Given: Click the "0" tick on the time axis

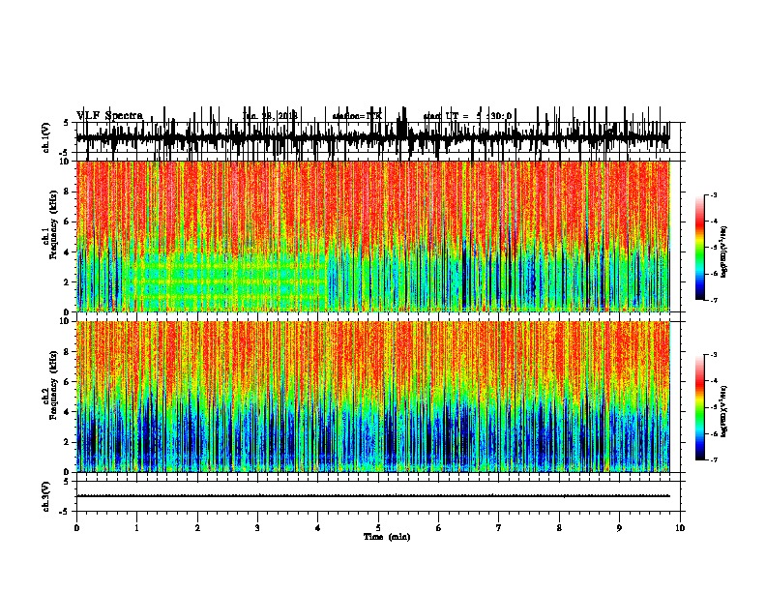Looking at the screenshot, I should (x=76, y=528).
